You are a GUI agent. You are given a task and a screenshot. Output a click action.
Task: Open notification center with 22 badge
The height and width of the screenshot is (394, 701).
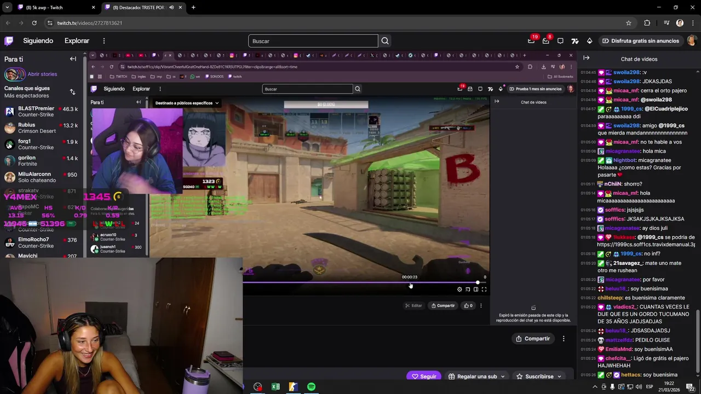tap(691, 387)
